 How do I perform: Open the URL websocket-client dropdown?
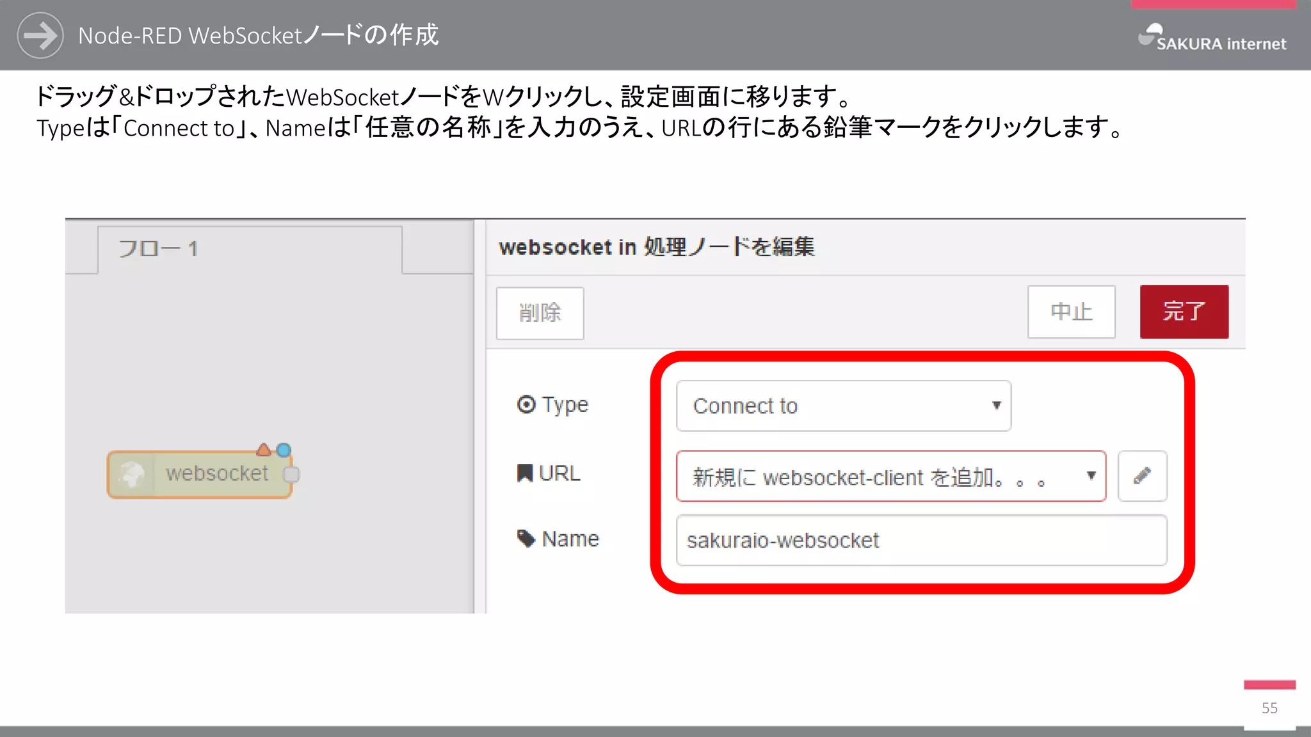(x=891, y=476)
